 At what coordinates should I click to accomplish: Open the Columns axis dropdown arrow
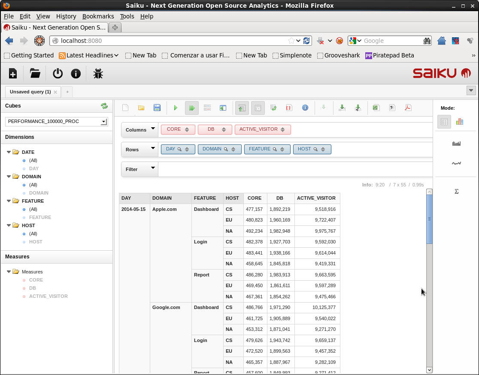pyautogui.click(x=153, y=129)
